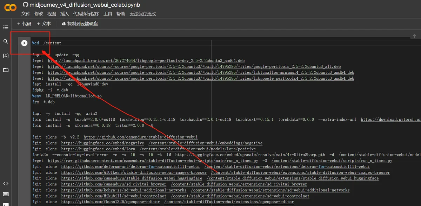
Task: Open the raw.githubusercontent run_n_times.py link
Action: point(153,161)
